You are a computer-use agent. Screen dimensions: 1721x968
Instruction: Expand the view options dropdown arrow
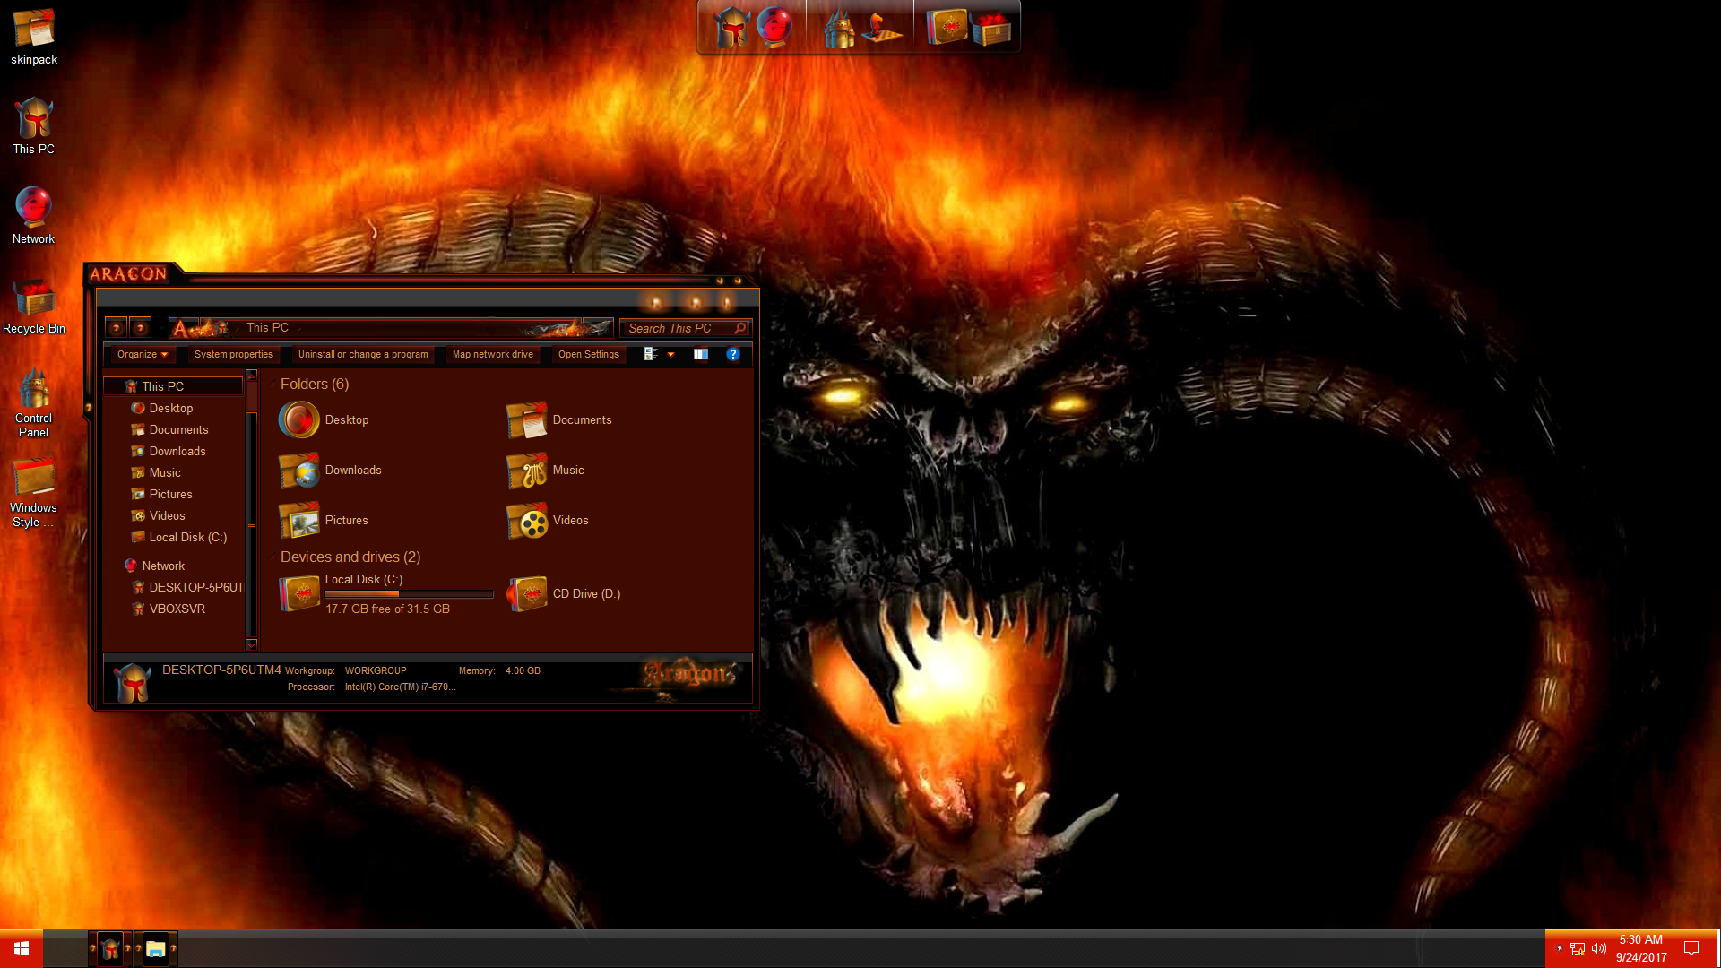(x=670, y=355)
